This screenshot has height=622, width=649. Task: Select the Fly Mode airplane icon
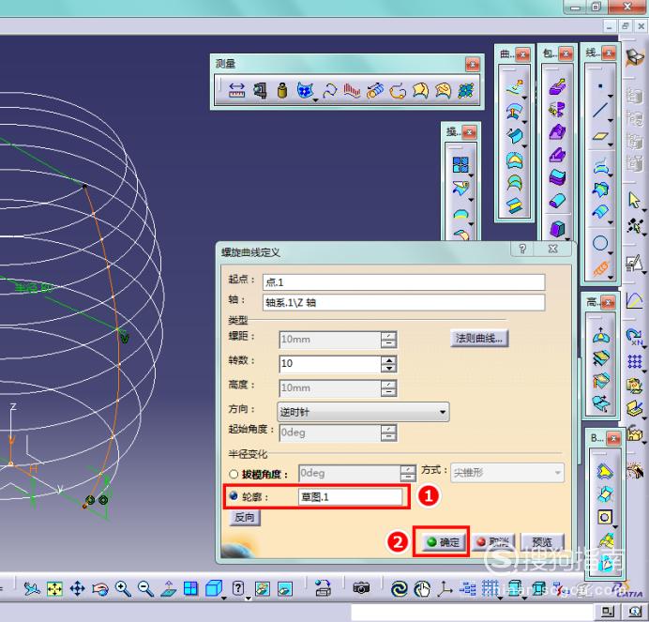click(32, 588)
